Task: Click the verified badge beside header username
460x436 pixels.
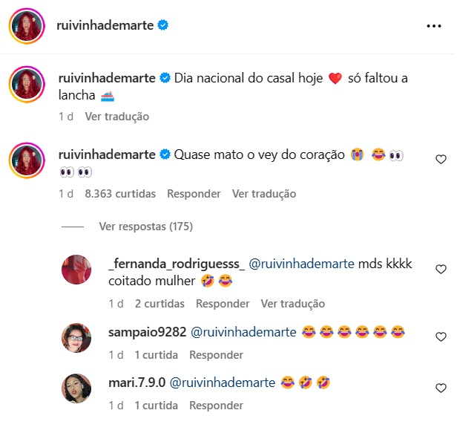Action: click(163, 25)
